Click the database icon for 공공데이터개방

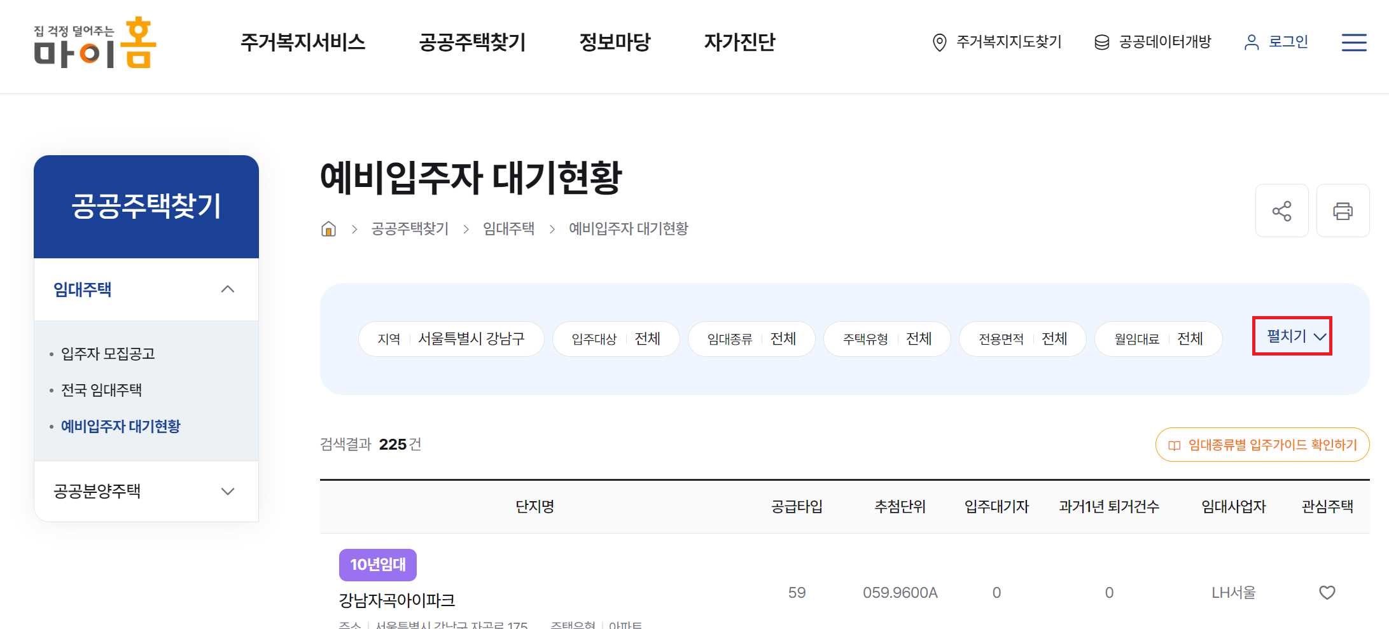[x=1101, y=43]
